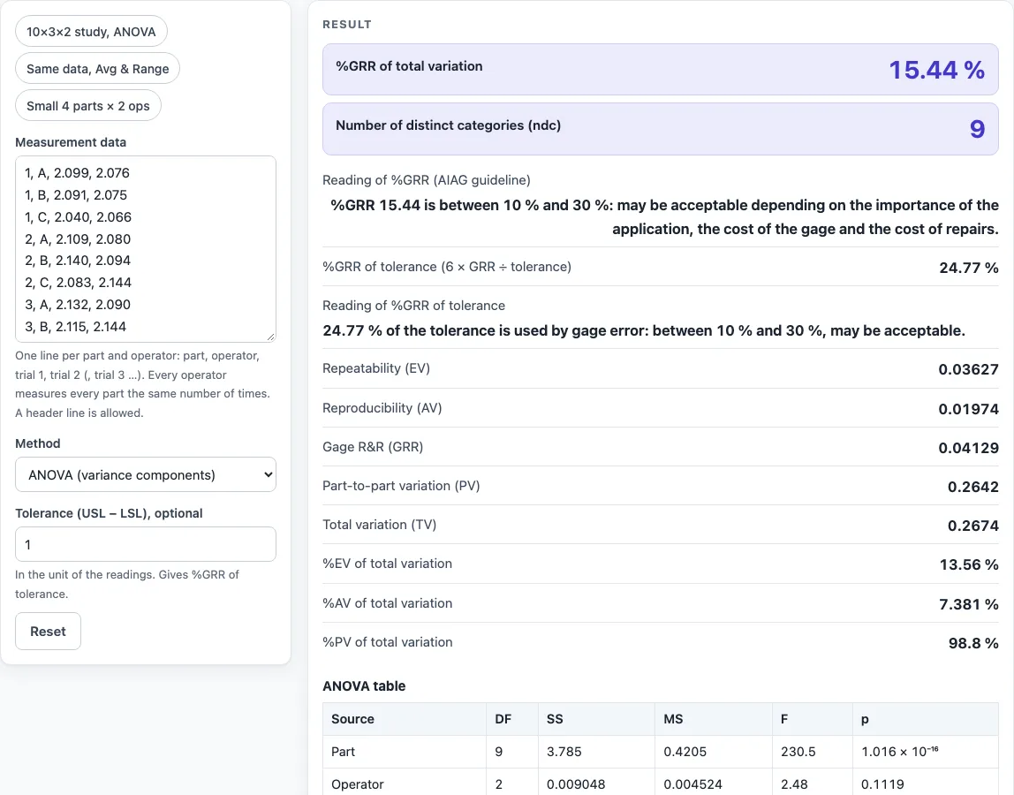The width and height of the screenshot is (1014, 795).
Task: Click the %GRR of tolerance value 24.77 %
Action: tap(969, 268)
